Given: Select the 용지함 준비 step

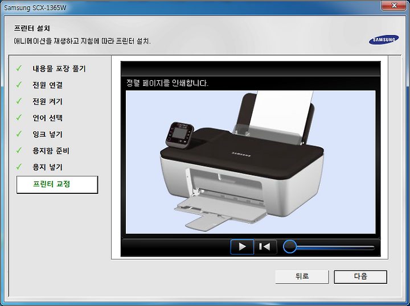Looking at the screenshot, I should pos(51,151).
